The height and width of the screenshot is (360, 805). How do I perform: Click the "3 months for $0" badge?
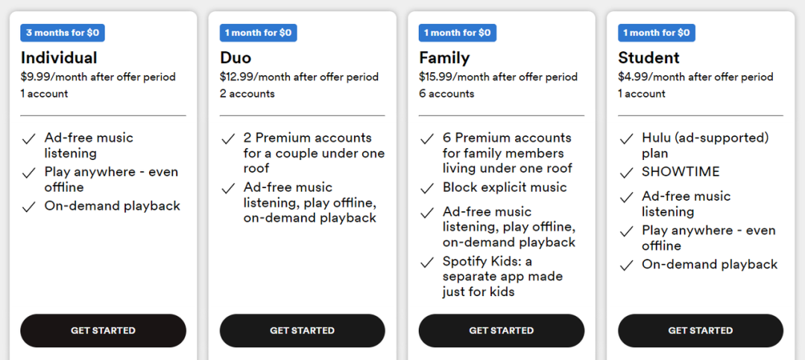coord(63,33)
